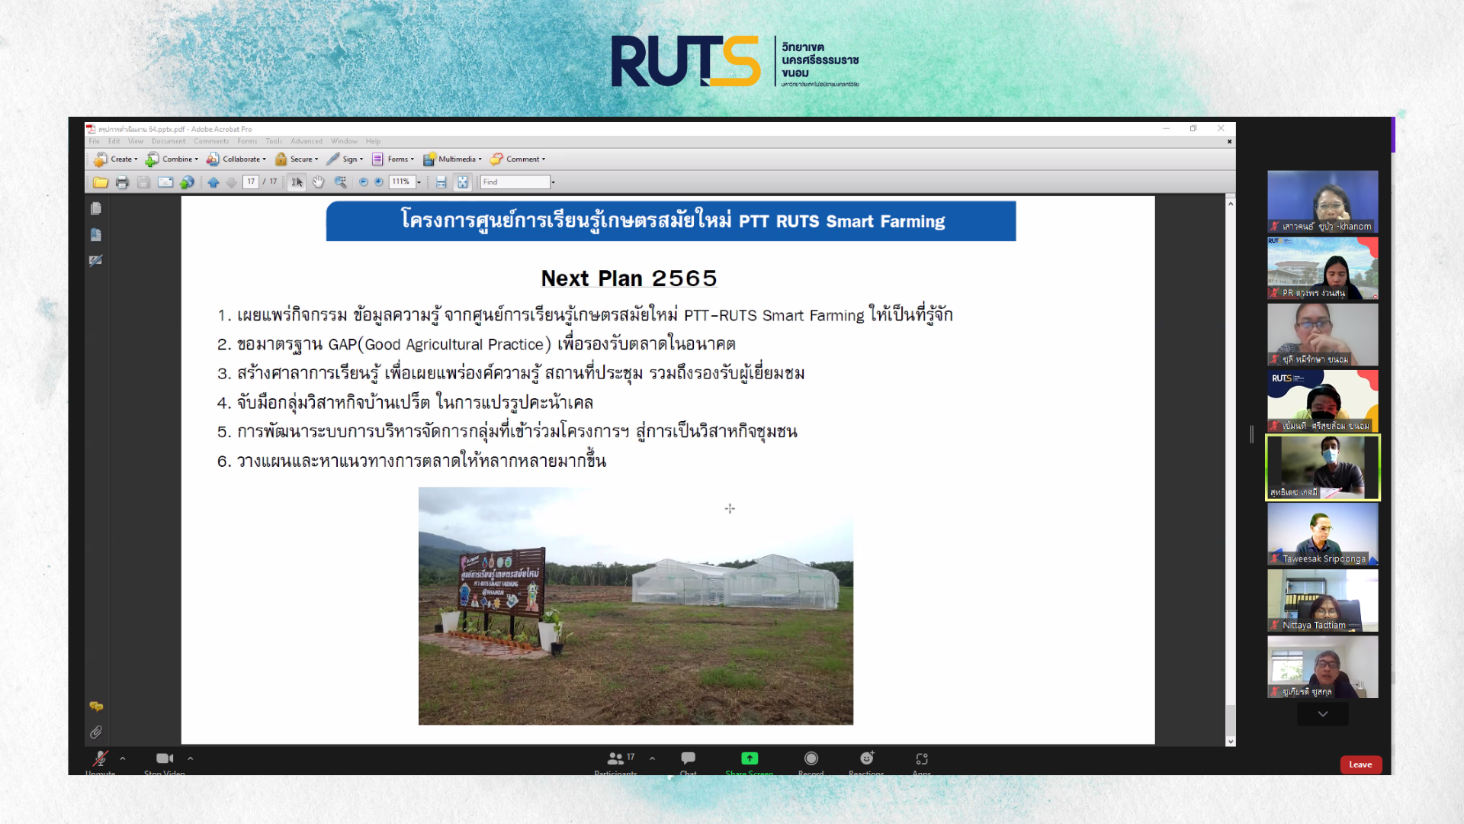Open the Window menu
The height and width of the screenshot is (824, 1464).
344,141
